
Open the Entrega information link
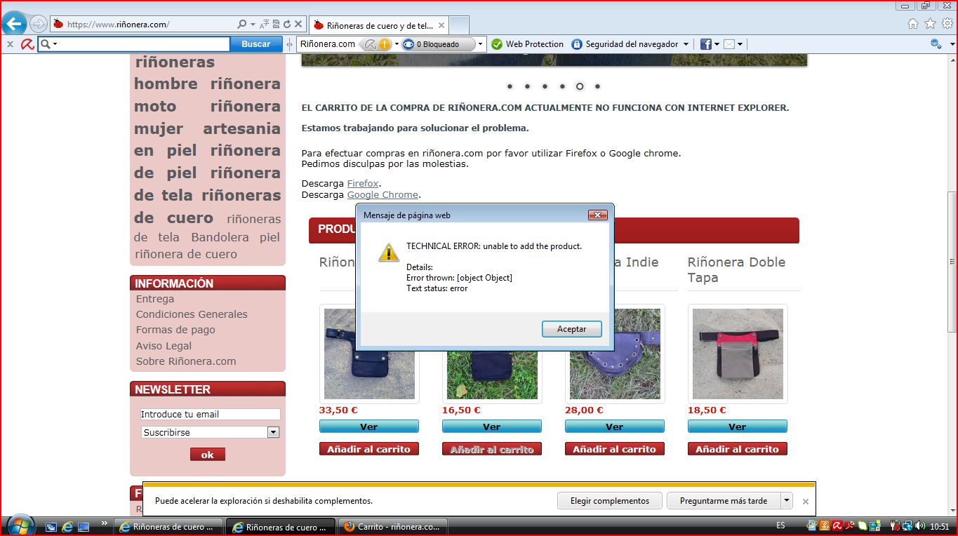(155, 299)
